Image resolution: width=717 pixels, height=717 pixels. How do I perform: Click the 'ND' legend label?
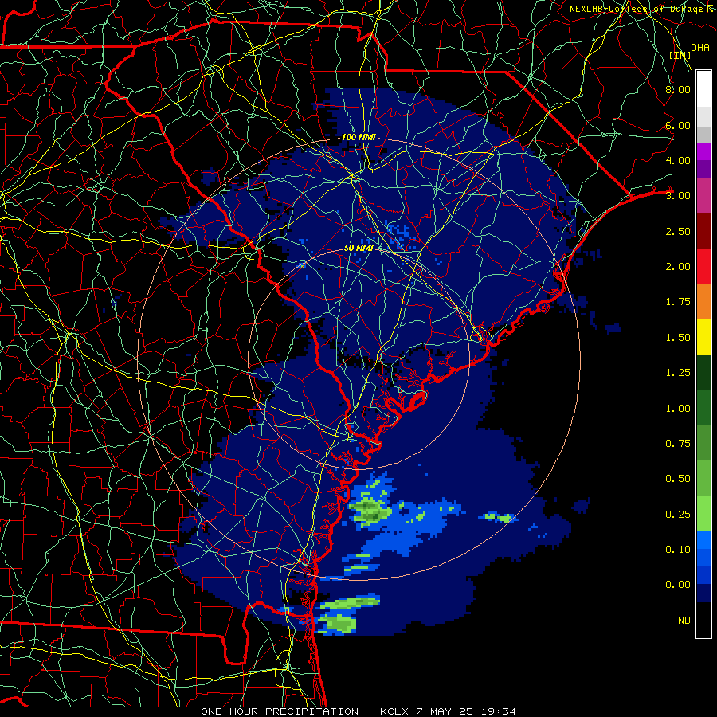(684, 621)
